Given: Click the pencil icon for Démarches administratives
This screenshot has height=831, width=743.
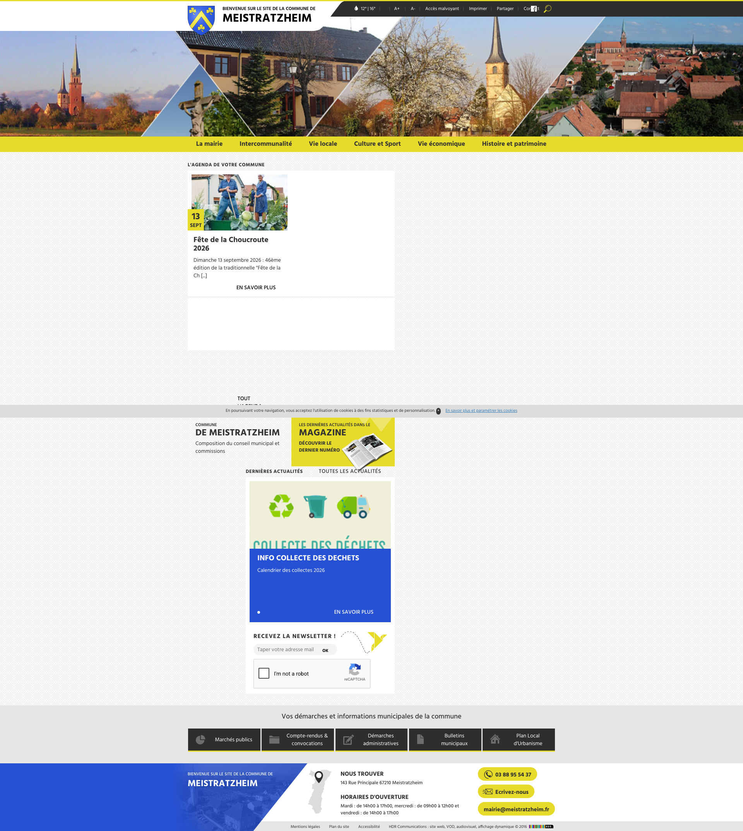Looking at the screenshot, I should click(348, 740).
